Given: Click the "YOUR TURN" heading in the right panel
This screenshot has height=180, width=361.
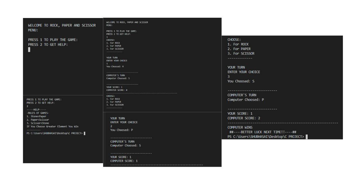Looking at the screenshot, I should click(x=236, y=67).
